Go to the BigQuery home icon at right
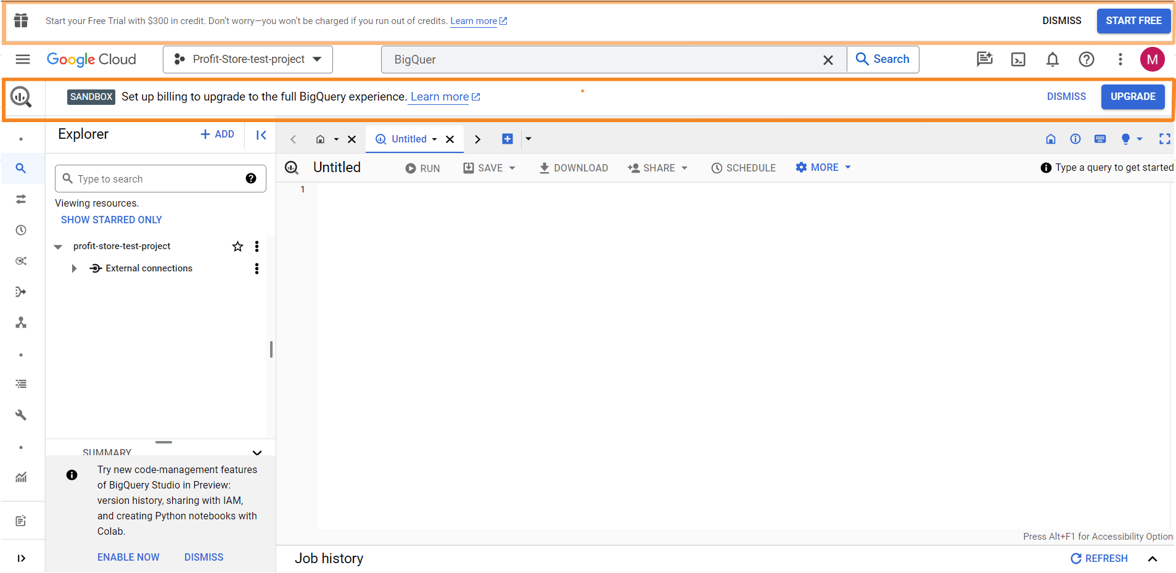 pos(1051,139)
